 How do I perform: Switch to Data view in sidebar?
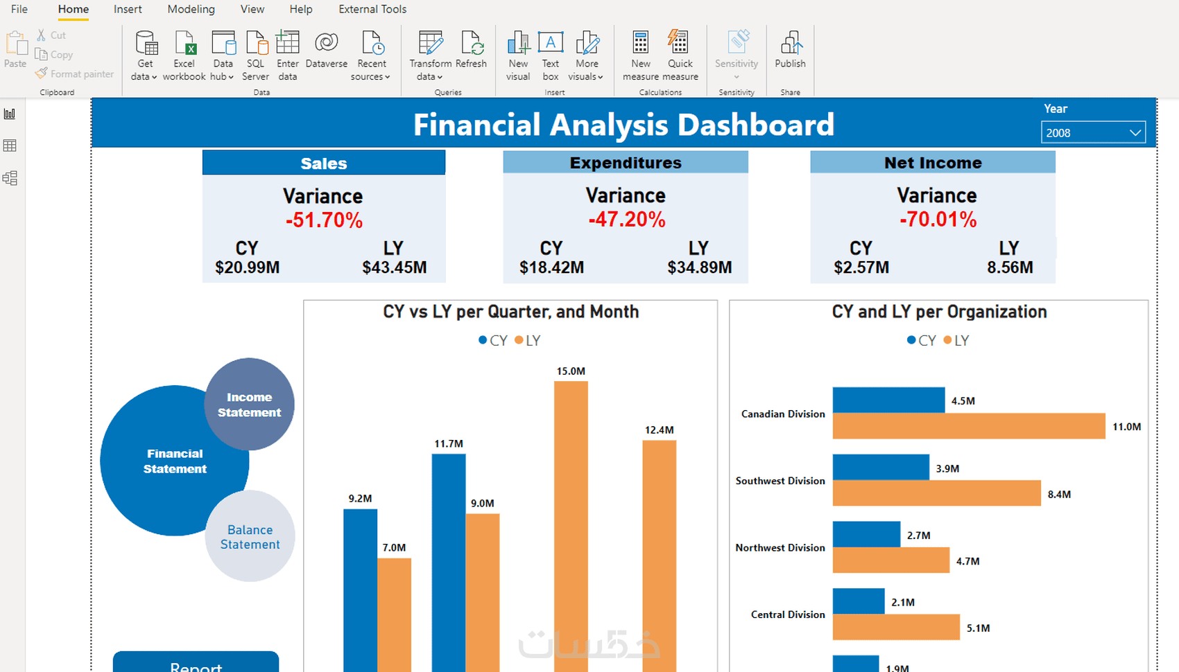pyautogui.click(x=10, y=145)
